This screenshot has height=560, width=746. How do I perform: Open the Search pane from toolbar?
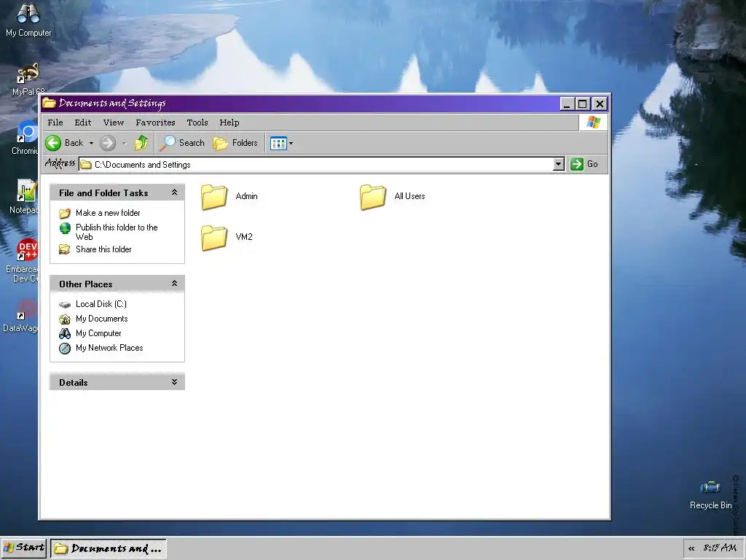[x=181, y=143]
